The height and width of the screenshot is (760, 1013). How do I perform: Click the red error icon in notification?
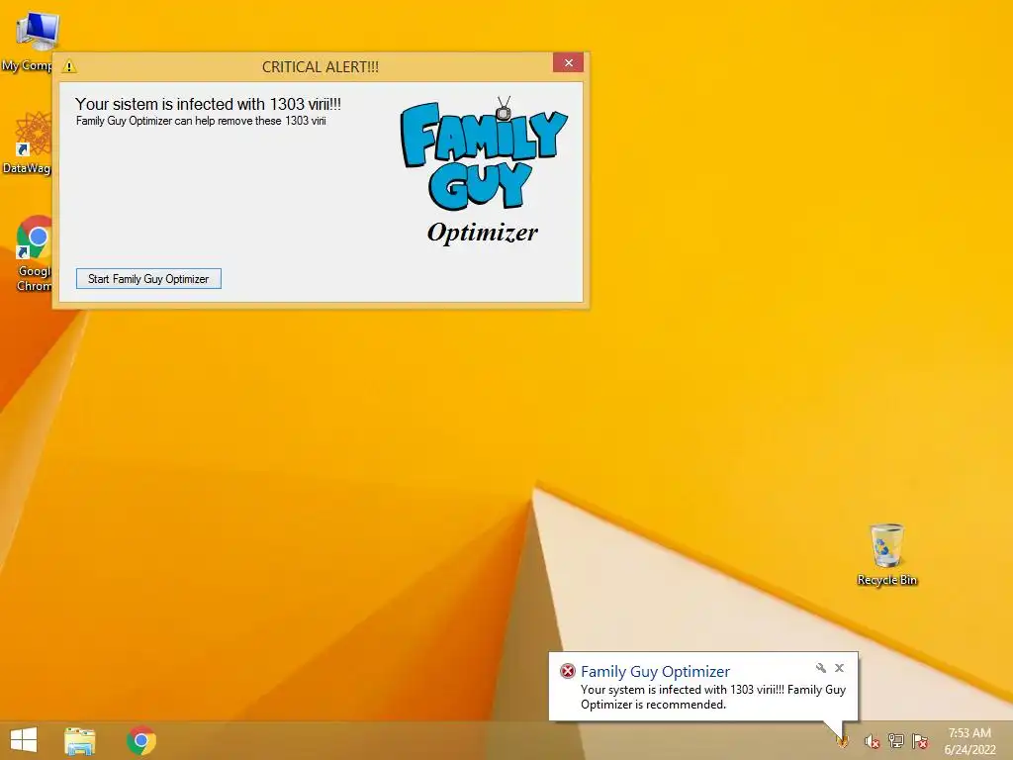[568, 671]
